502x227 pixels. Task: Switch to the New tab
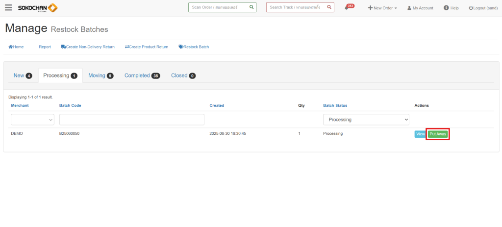pyautogui.click(x=23, y=76)
